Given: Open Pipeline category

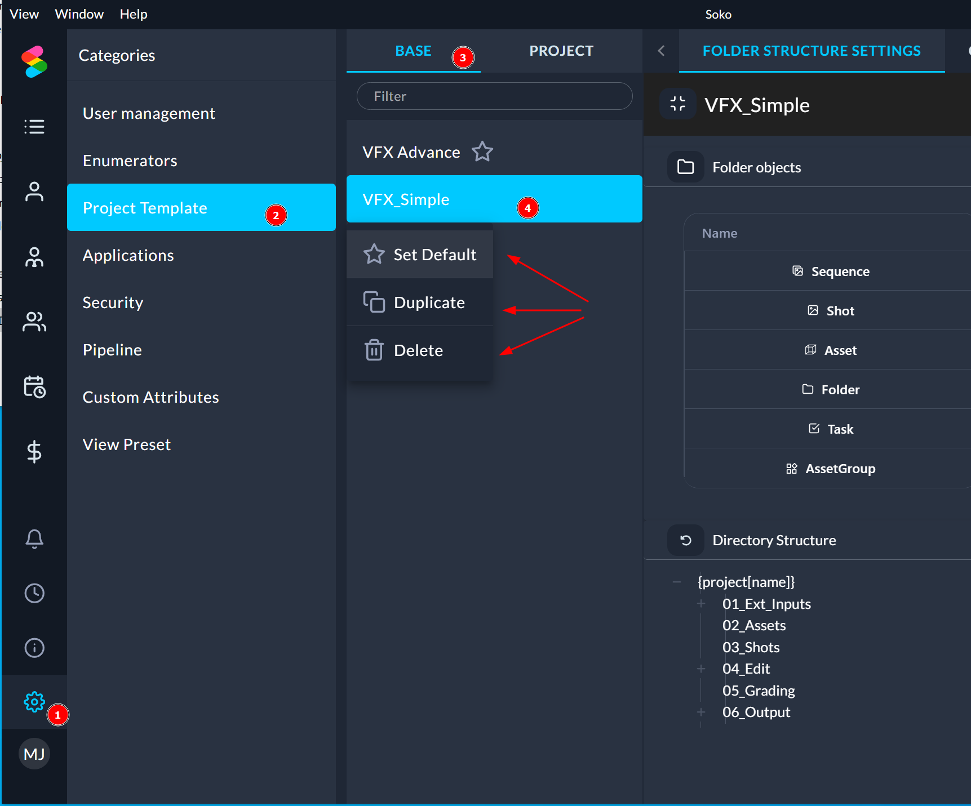Looking at the screenshot, I should (x=201, y=350).
